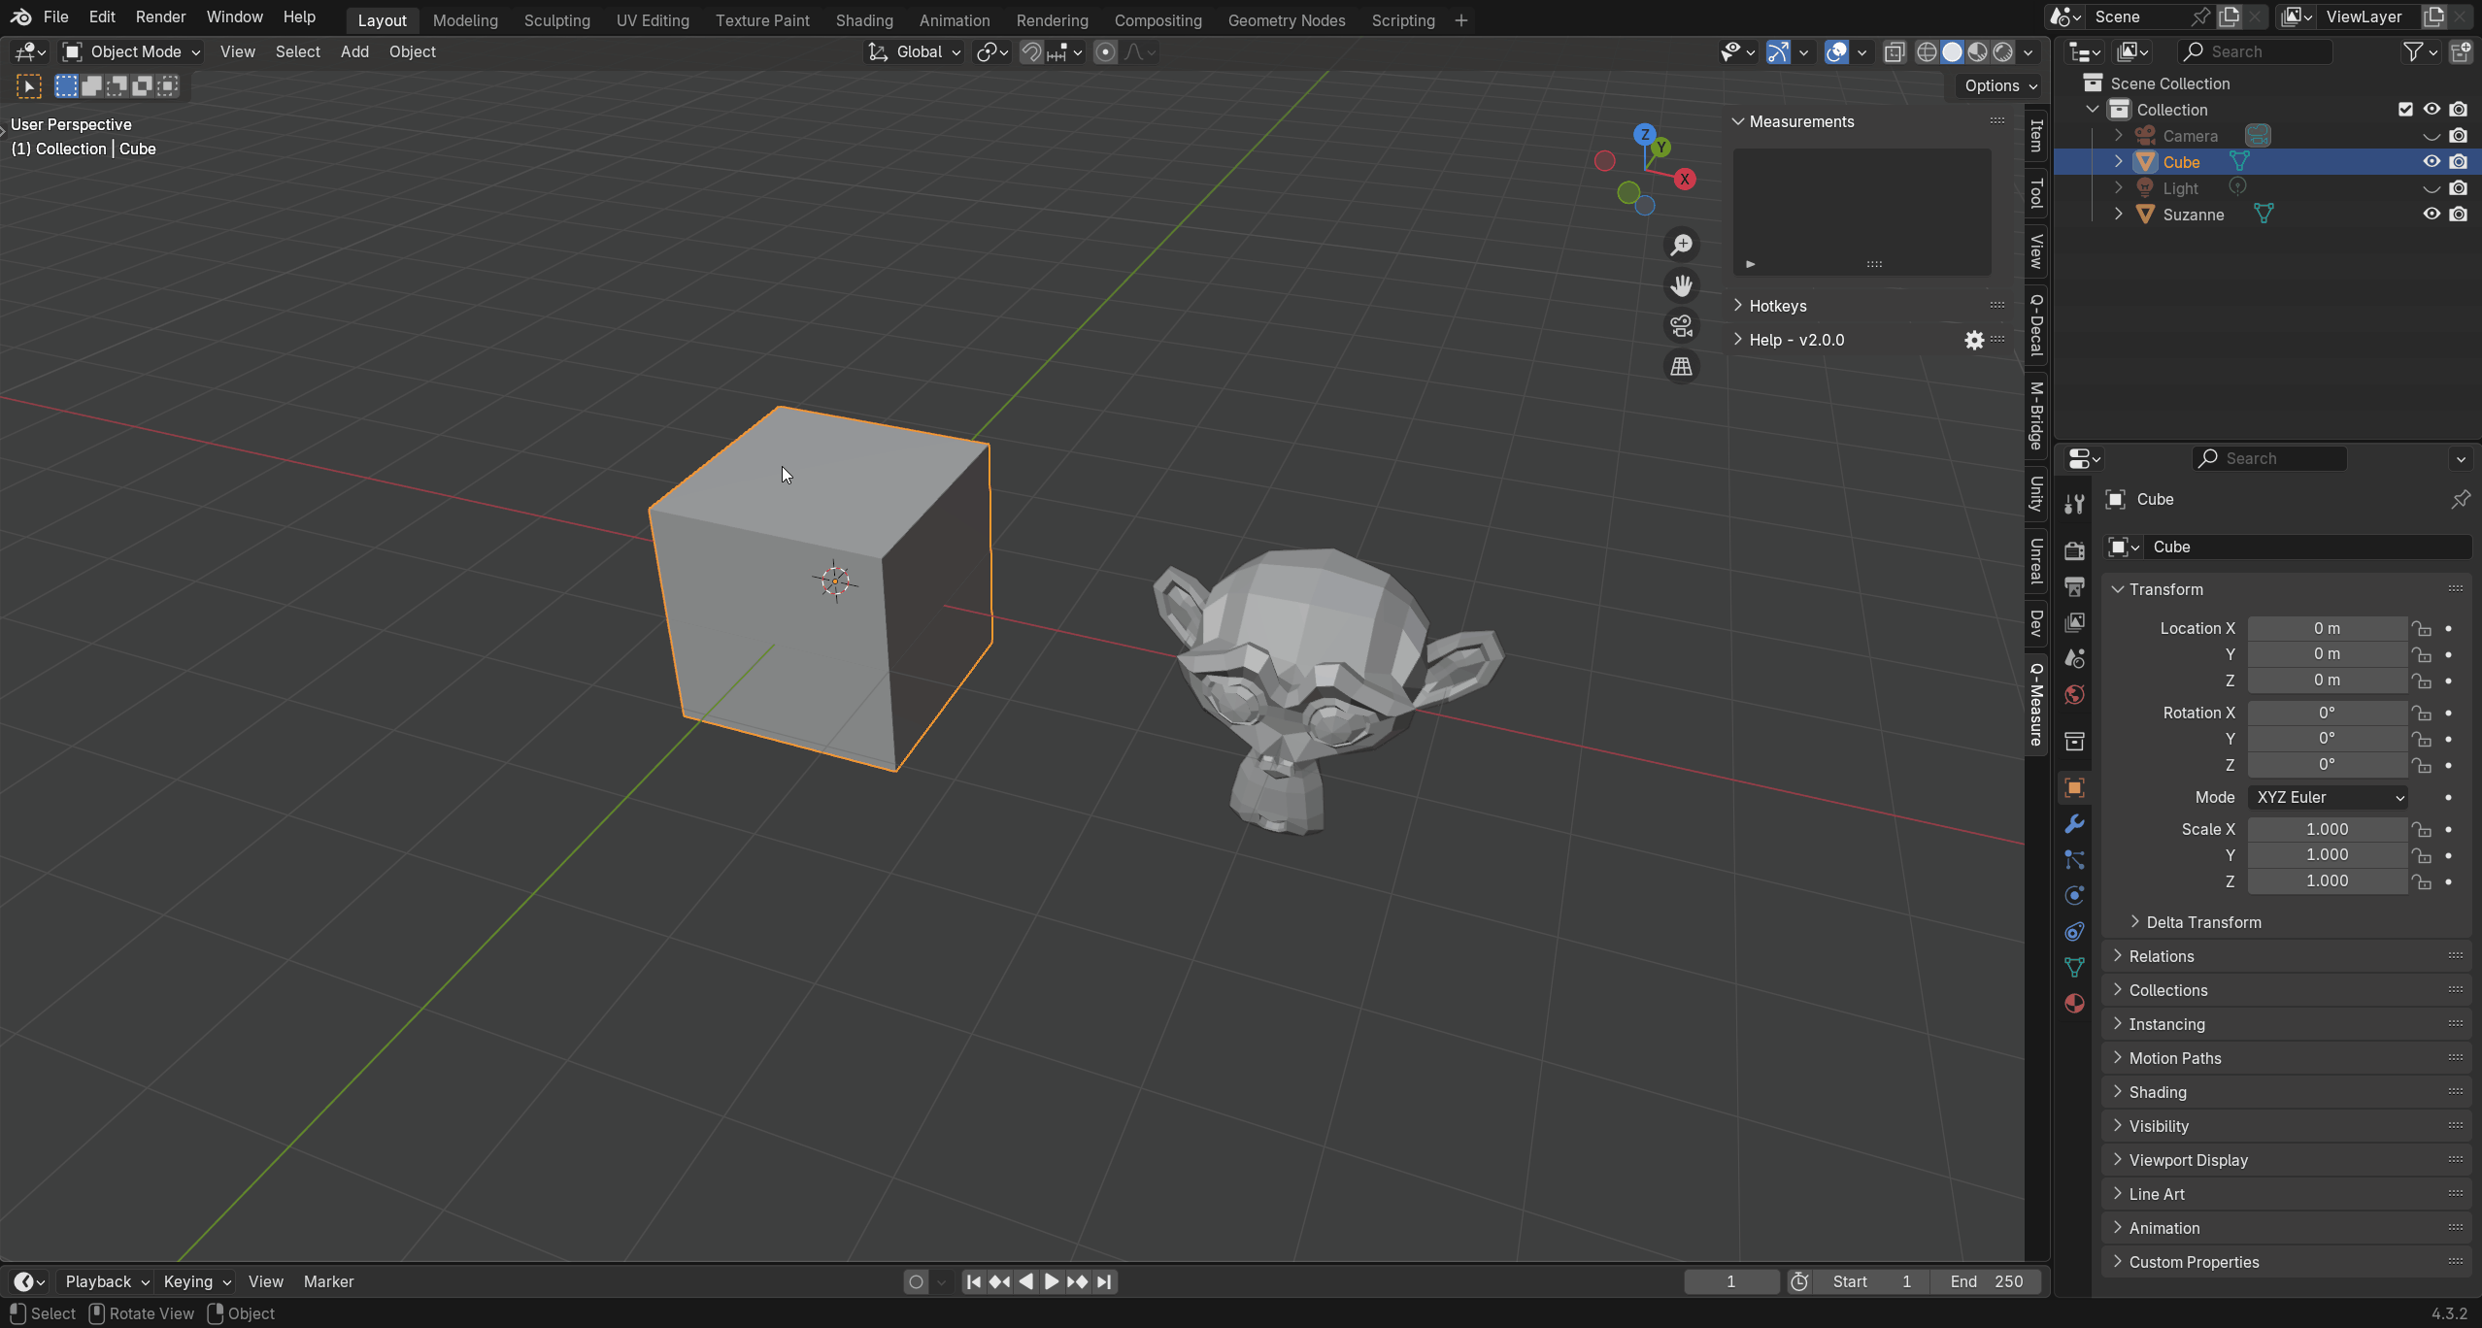Uncheck the Collection exclude checkbox

click(x=2405, y=109)
